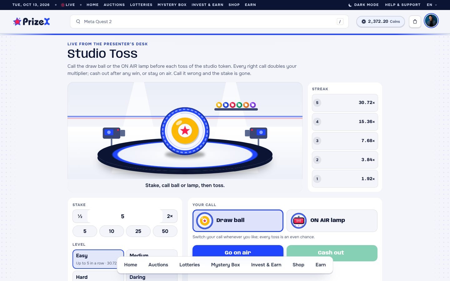This screenshot has height=281, width=450.
Task: Click the Meta Quest 2 search field
Action: 209,22
